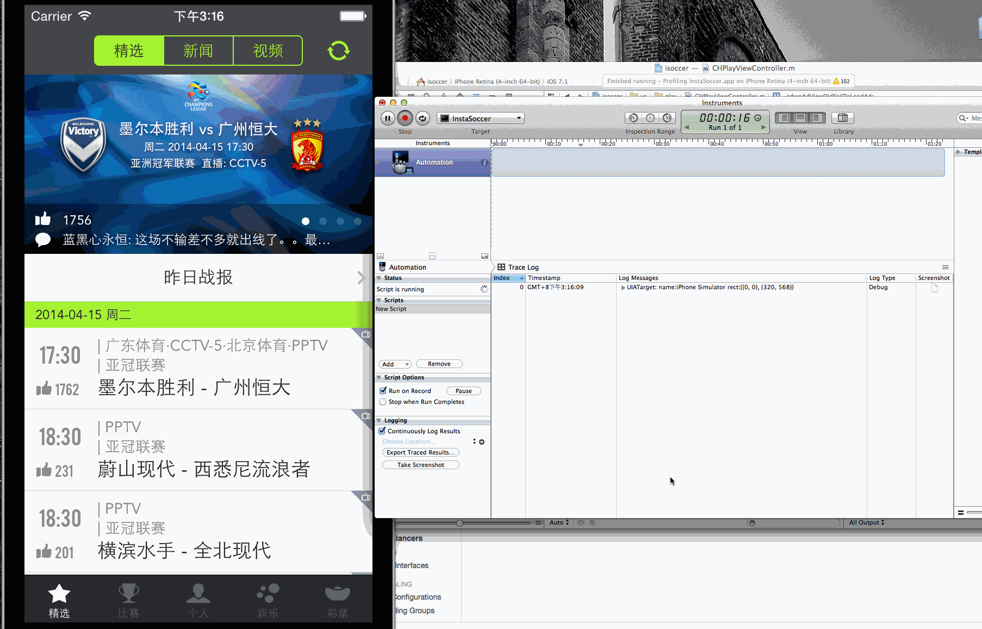The image size is (982, 629).
Task: Select the 视频 tab
Action: click(x=268, y=50)
